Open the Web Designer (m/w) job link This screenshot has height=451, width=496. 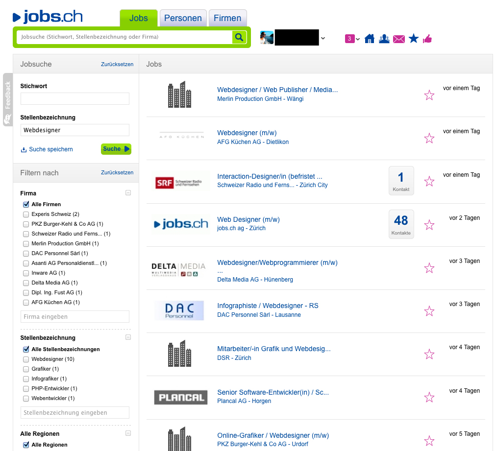248,219
